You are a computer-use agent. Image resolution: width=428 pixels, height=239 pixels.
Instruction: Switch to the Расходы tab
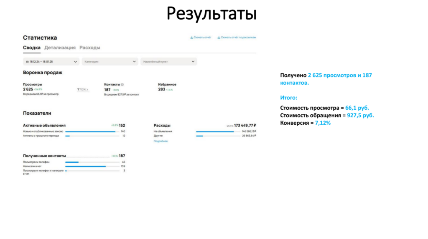(x=90, y=48)
